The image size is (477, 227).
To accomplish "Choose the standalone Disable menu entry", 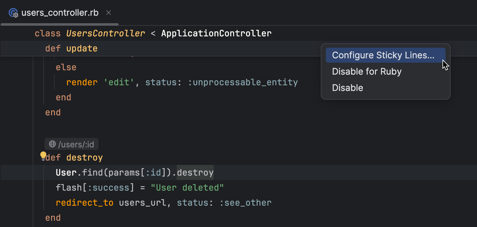I will click(x=347, y=88).
